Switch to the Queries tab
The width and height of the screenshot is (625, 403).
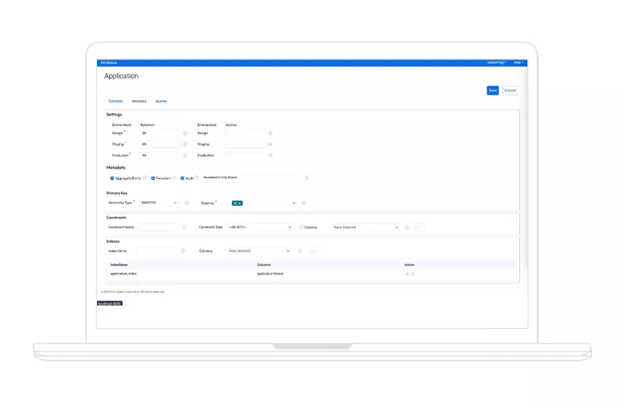pyautogui.click(x=160, y=101)
